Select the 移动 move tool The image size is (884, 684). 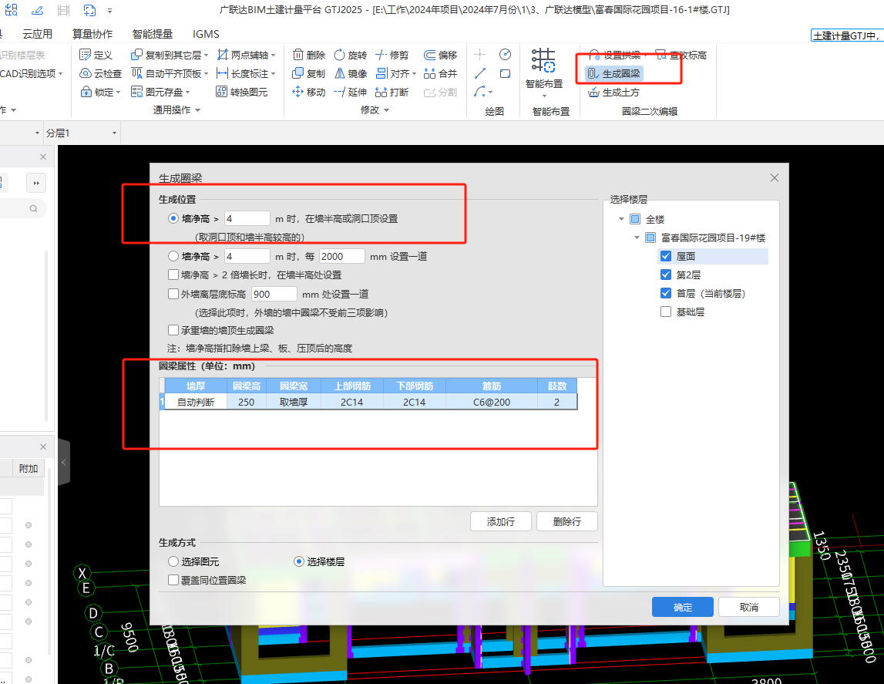click(309, 92)
